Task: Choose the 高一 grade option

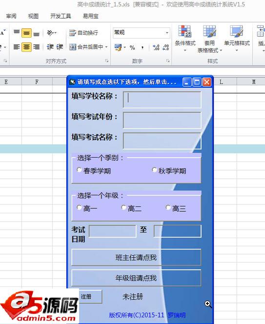Action: pyautogui.click(x=79, y=207)
